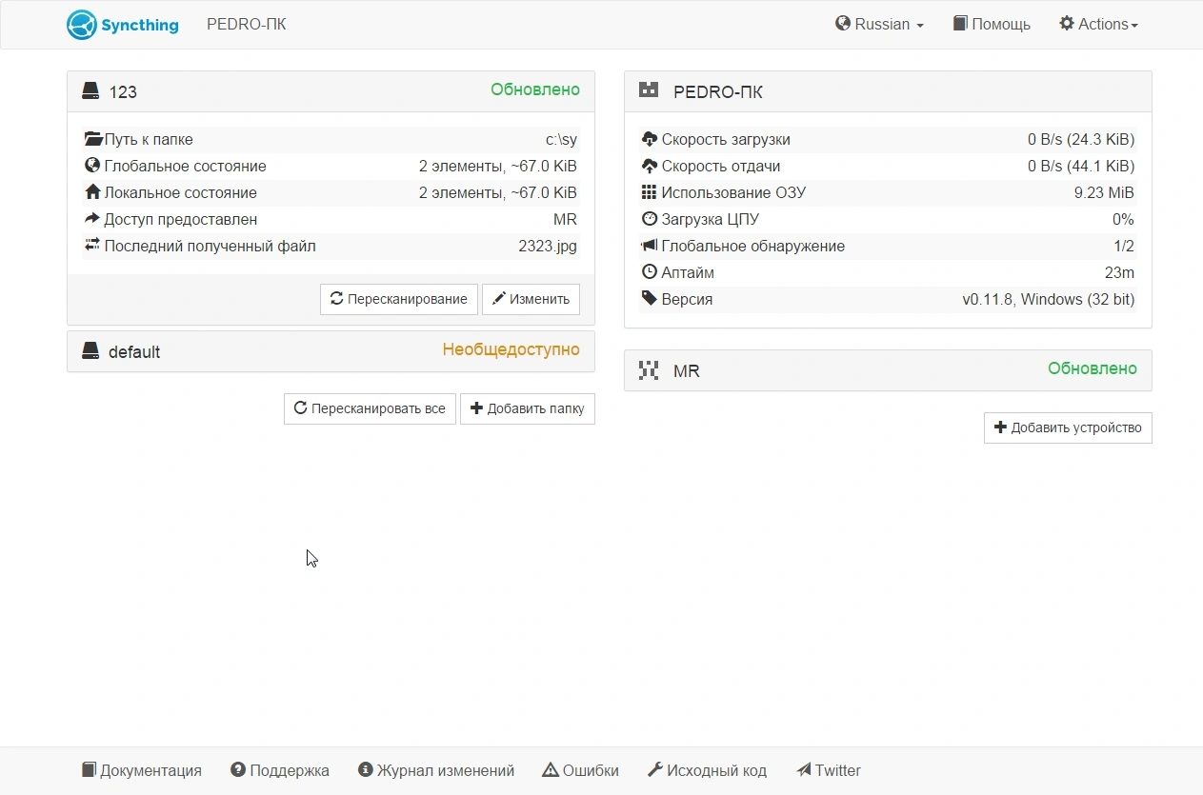The height and width of the screenshot is (795, 1203).
Task: Open the Russian language dropdown
Action: point(879,25)
